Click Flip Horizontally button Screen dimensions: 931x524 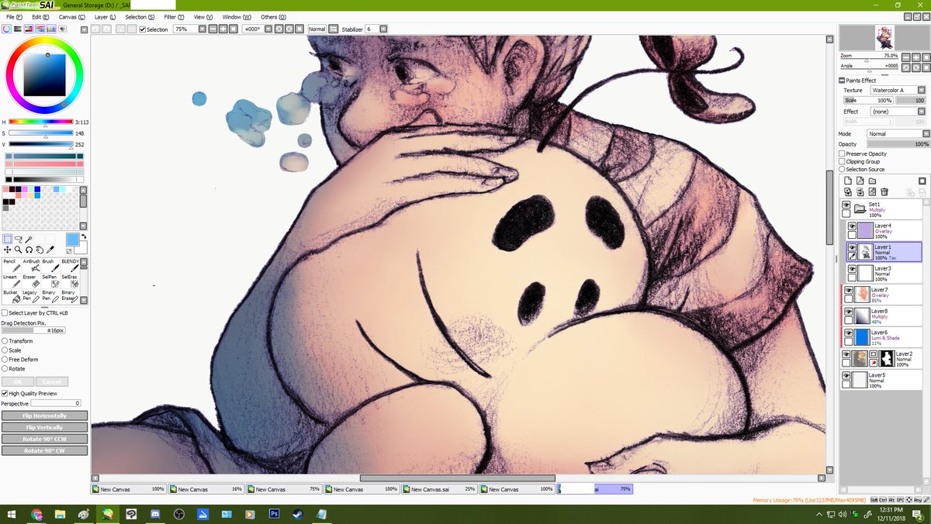tap(44, 415)
